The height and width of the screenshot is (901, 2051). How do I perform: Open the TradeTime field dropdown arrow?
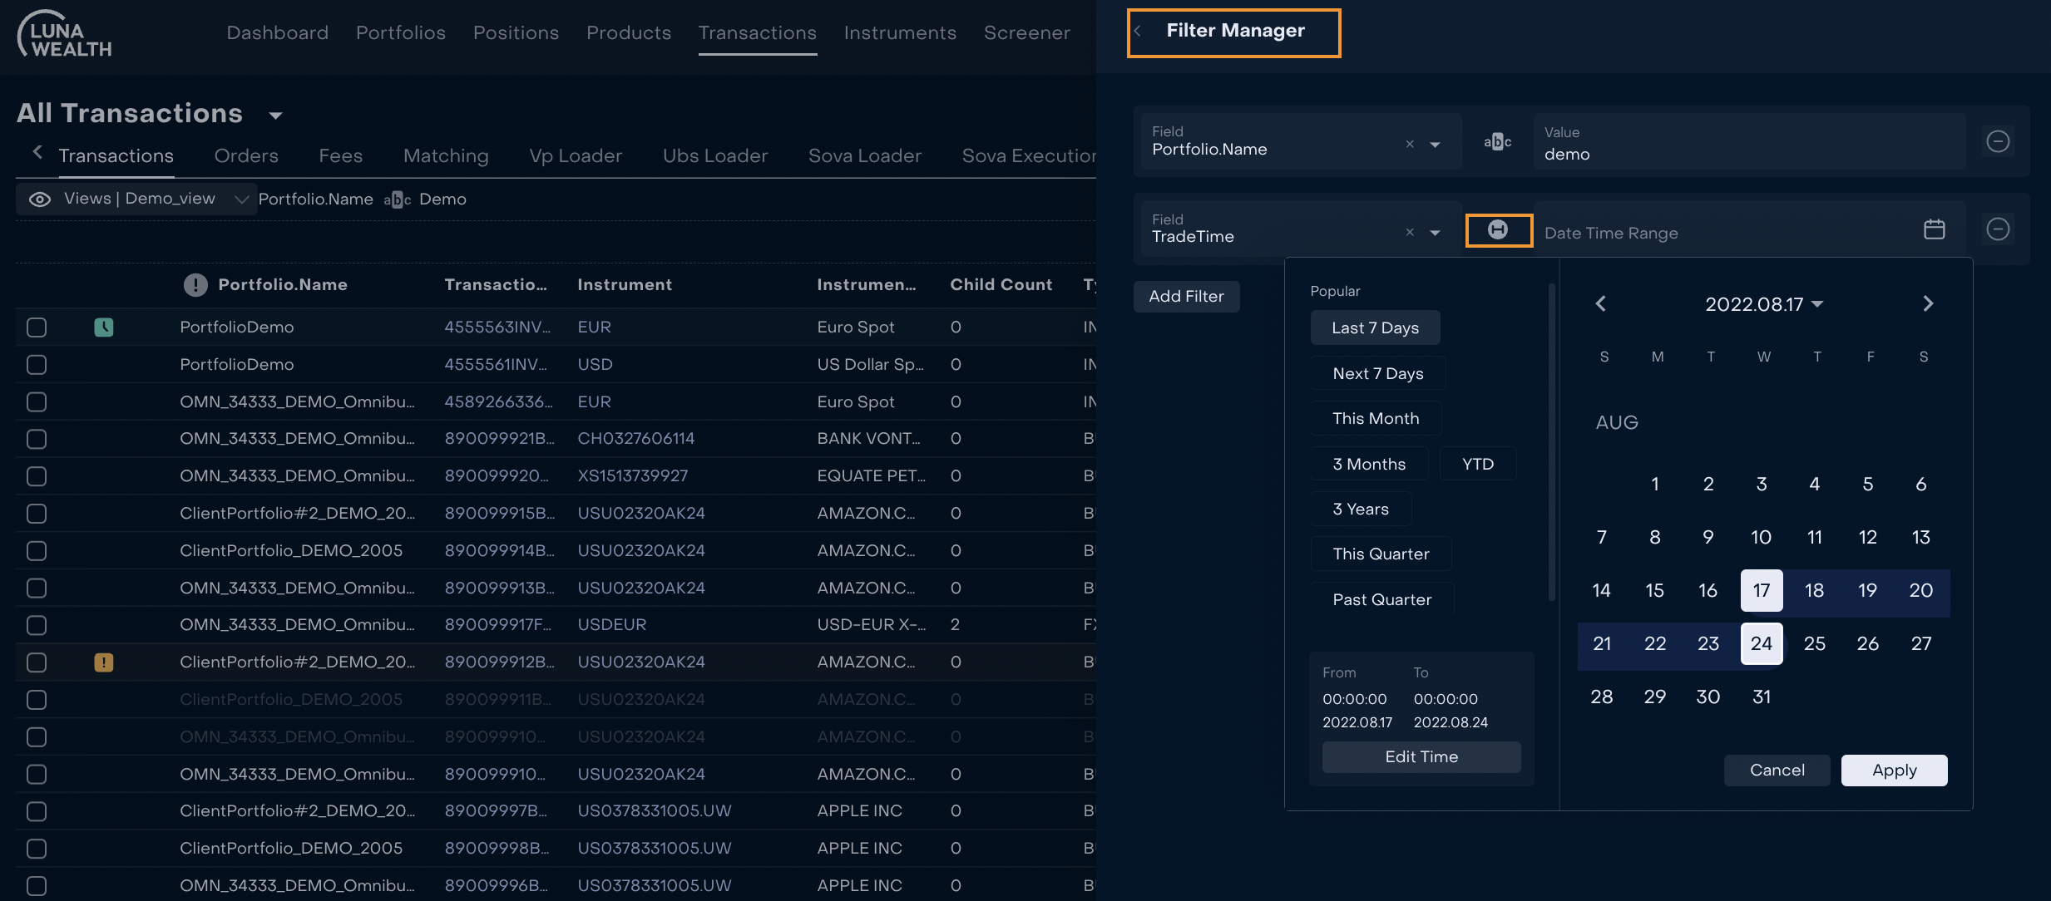1435,233
